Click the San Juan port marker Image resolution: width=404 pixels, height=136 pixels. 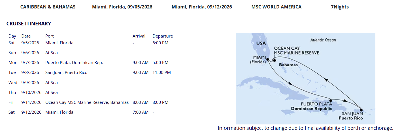[x=361, y=110]
